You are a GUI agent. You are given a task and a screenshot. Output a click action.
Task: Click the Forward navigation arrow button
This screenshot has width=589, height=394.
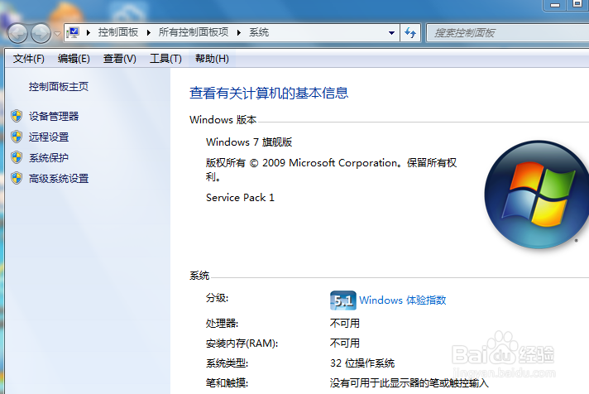[41, 34]
